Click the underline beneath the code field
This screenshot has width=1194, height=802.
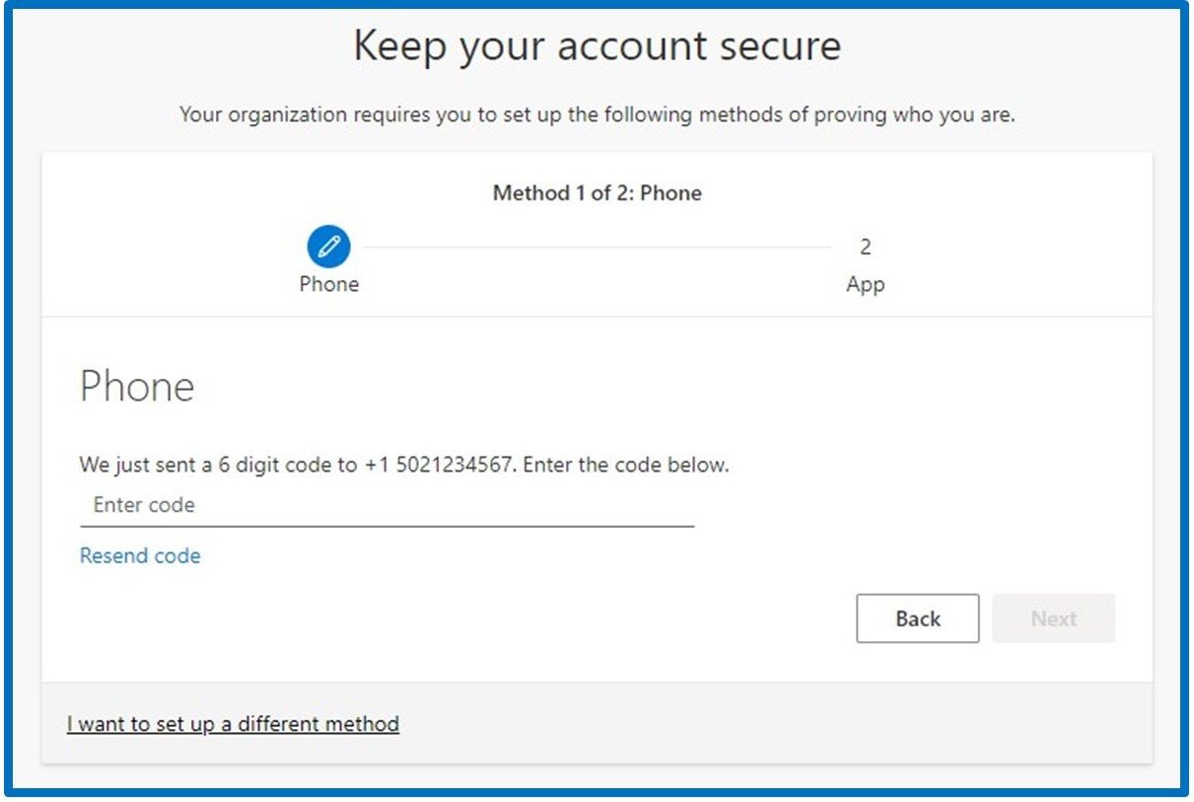386,526
